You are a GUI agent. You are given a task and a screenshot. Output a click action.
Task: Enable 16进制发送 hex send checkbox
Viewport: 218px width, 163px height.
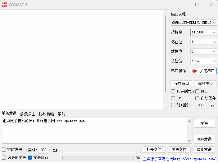click(4, 158)
